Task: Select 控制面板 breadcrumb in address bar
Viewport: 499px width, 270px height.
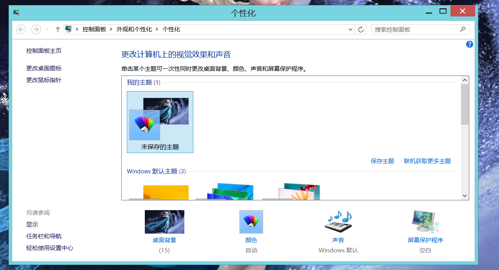Action: tap(94, 29)
